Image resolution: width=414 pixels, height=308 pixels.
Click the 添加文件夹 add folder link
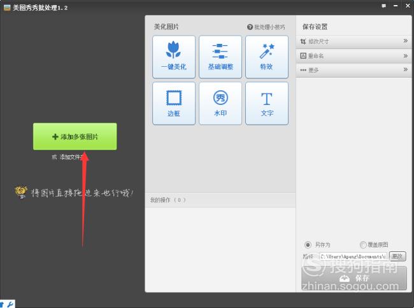click(x=71, y=157)
